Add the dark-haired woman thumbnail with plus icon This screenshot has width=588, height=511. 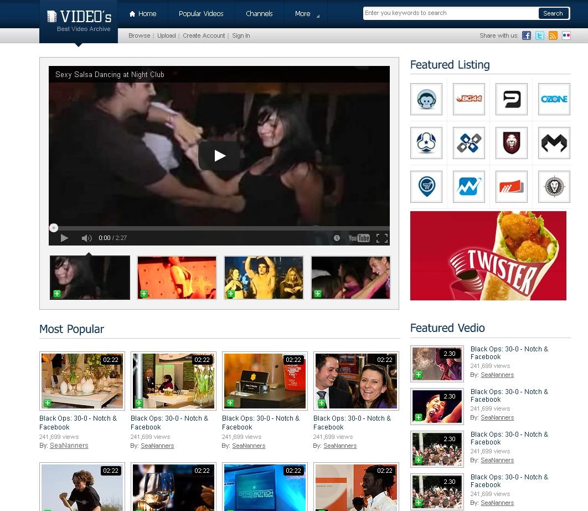click(57, 294)
